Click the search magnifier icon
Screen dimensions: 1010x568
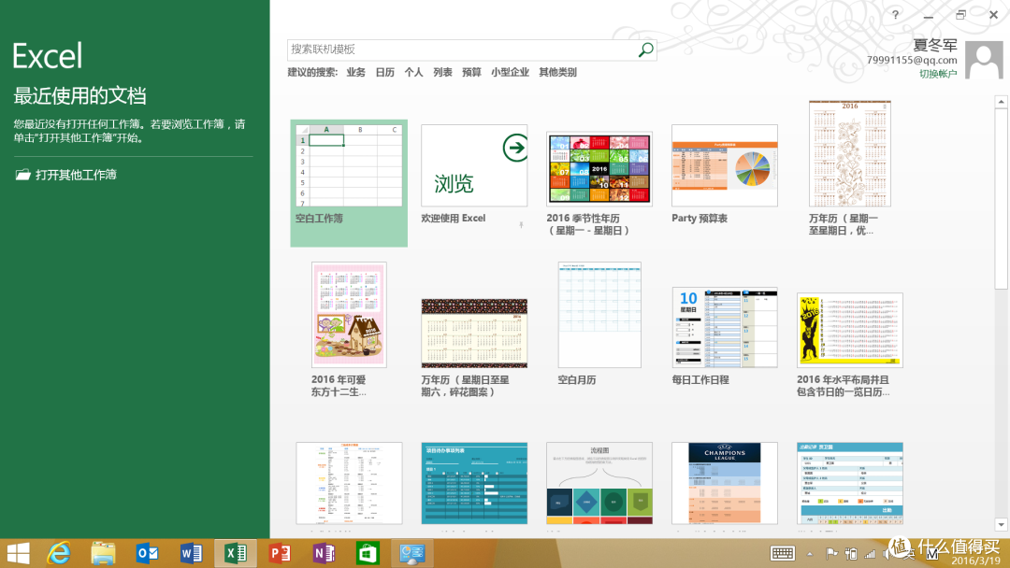645,50
